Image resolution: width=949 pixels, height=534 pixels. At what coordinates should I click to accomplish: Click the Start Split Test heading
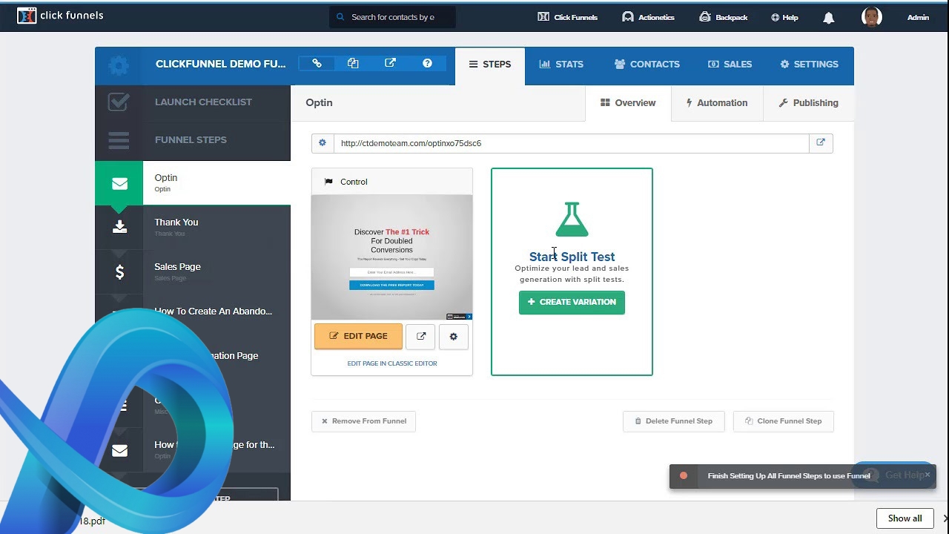[x=572, y=257]
